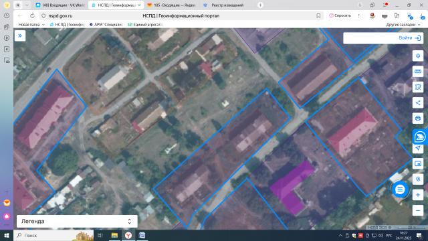Expand Другие закладки bookmarks
Image resolution: width=428 pixels, height=241 pixels.
point(403,25)
